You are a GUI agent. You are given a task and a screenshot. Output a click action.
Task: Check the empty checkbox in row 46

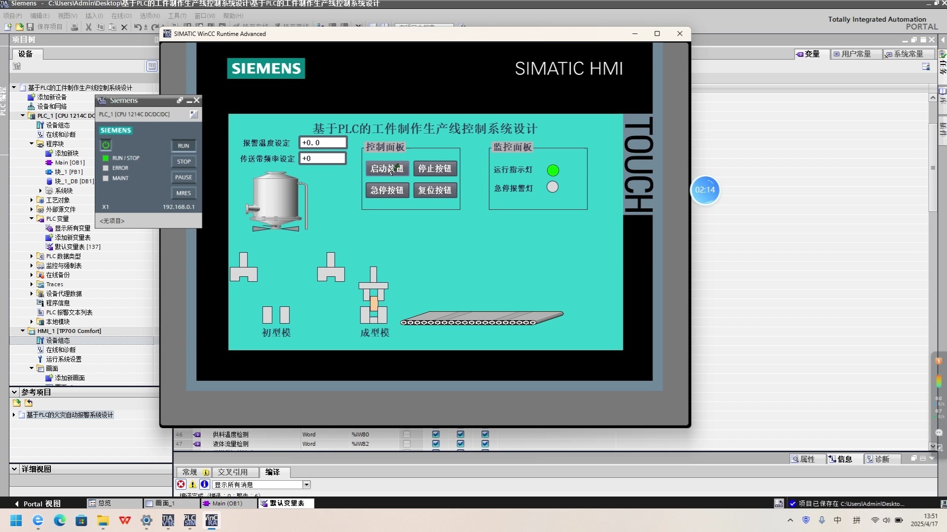point(406,434)
